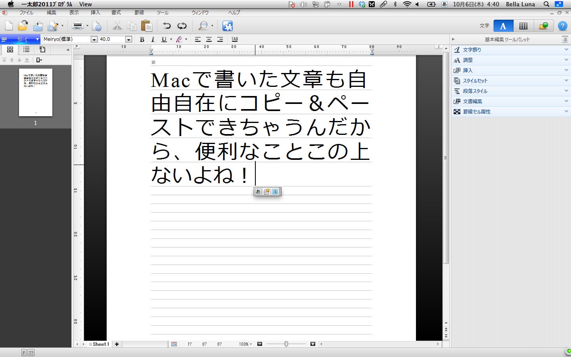This screenshot has height=357, width=571.
Task: Cut selection with scissors icon
Action: tap(117, 26)
